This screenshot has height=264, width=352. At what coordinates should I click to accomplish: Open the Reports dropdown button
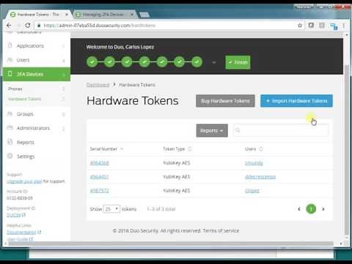[x=212, y=131]
